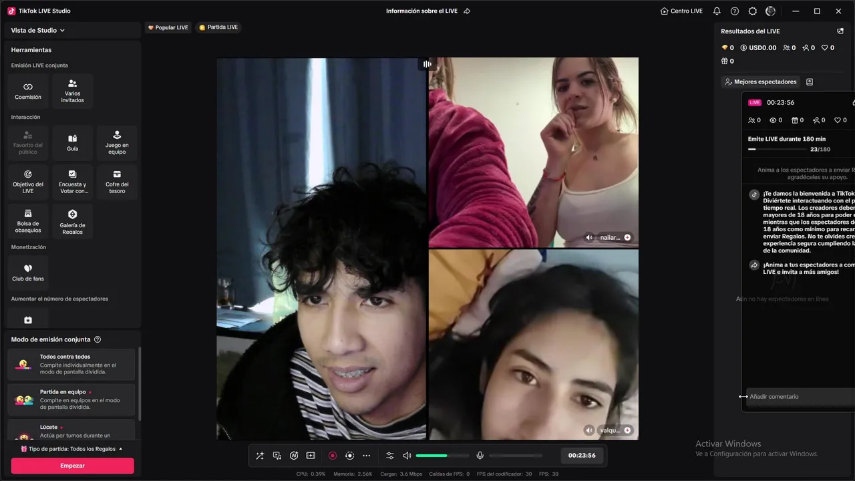The width and height of the screenshot is (855, 481).
Task: Mute the valqu guest audio
Action: [x=589, y=430]
